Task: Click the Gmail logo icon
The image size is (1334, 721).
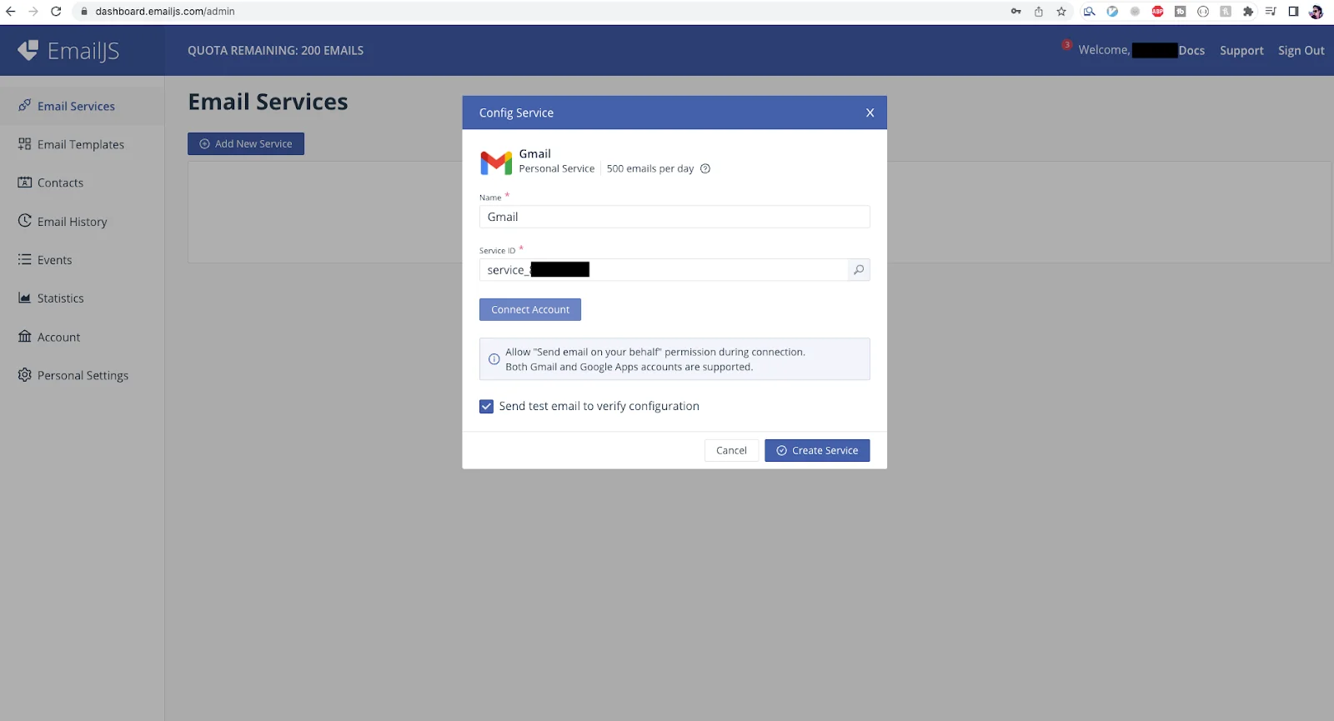Action: click(x=496, y=162)
